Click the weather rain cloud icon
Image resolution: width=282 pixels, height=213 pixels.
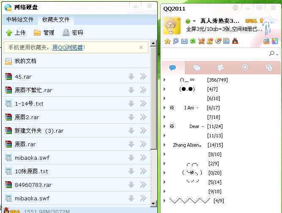point(269,25)
